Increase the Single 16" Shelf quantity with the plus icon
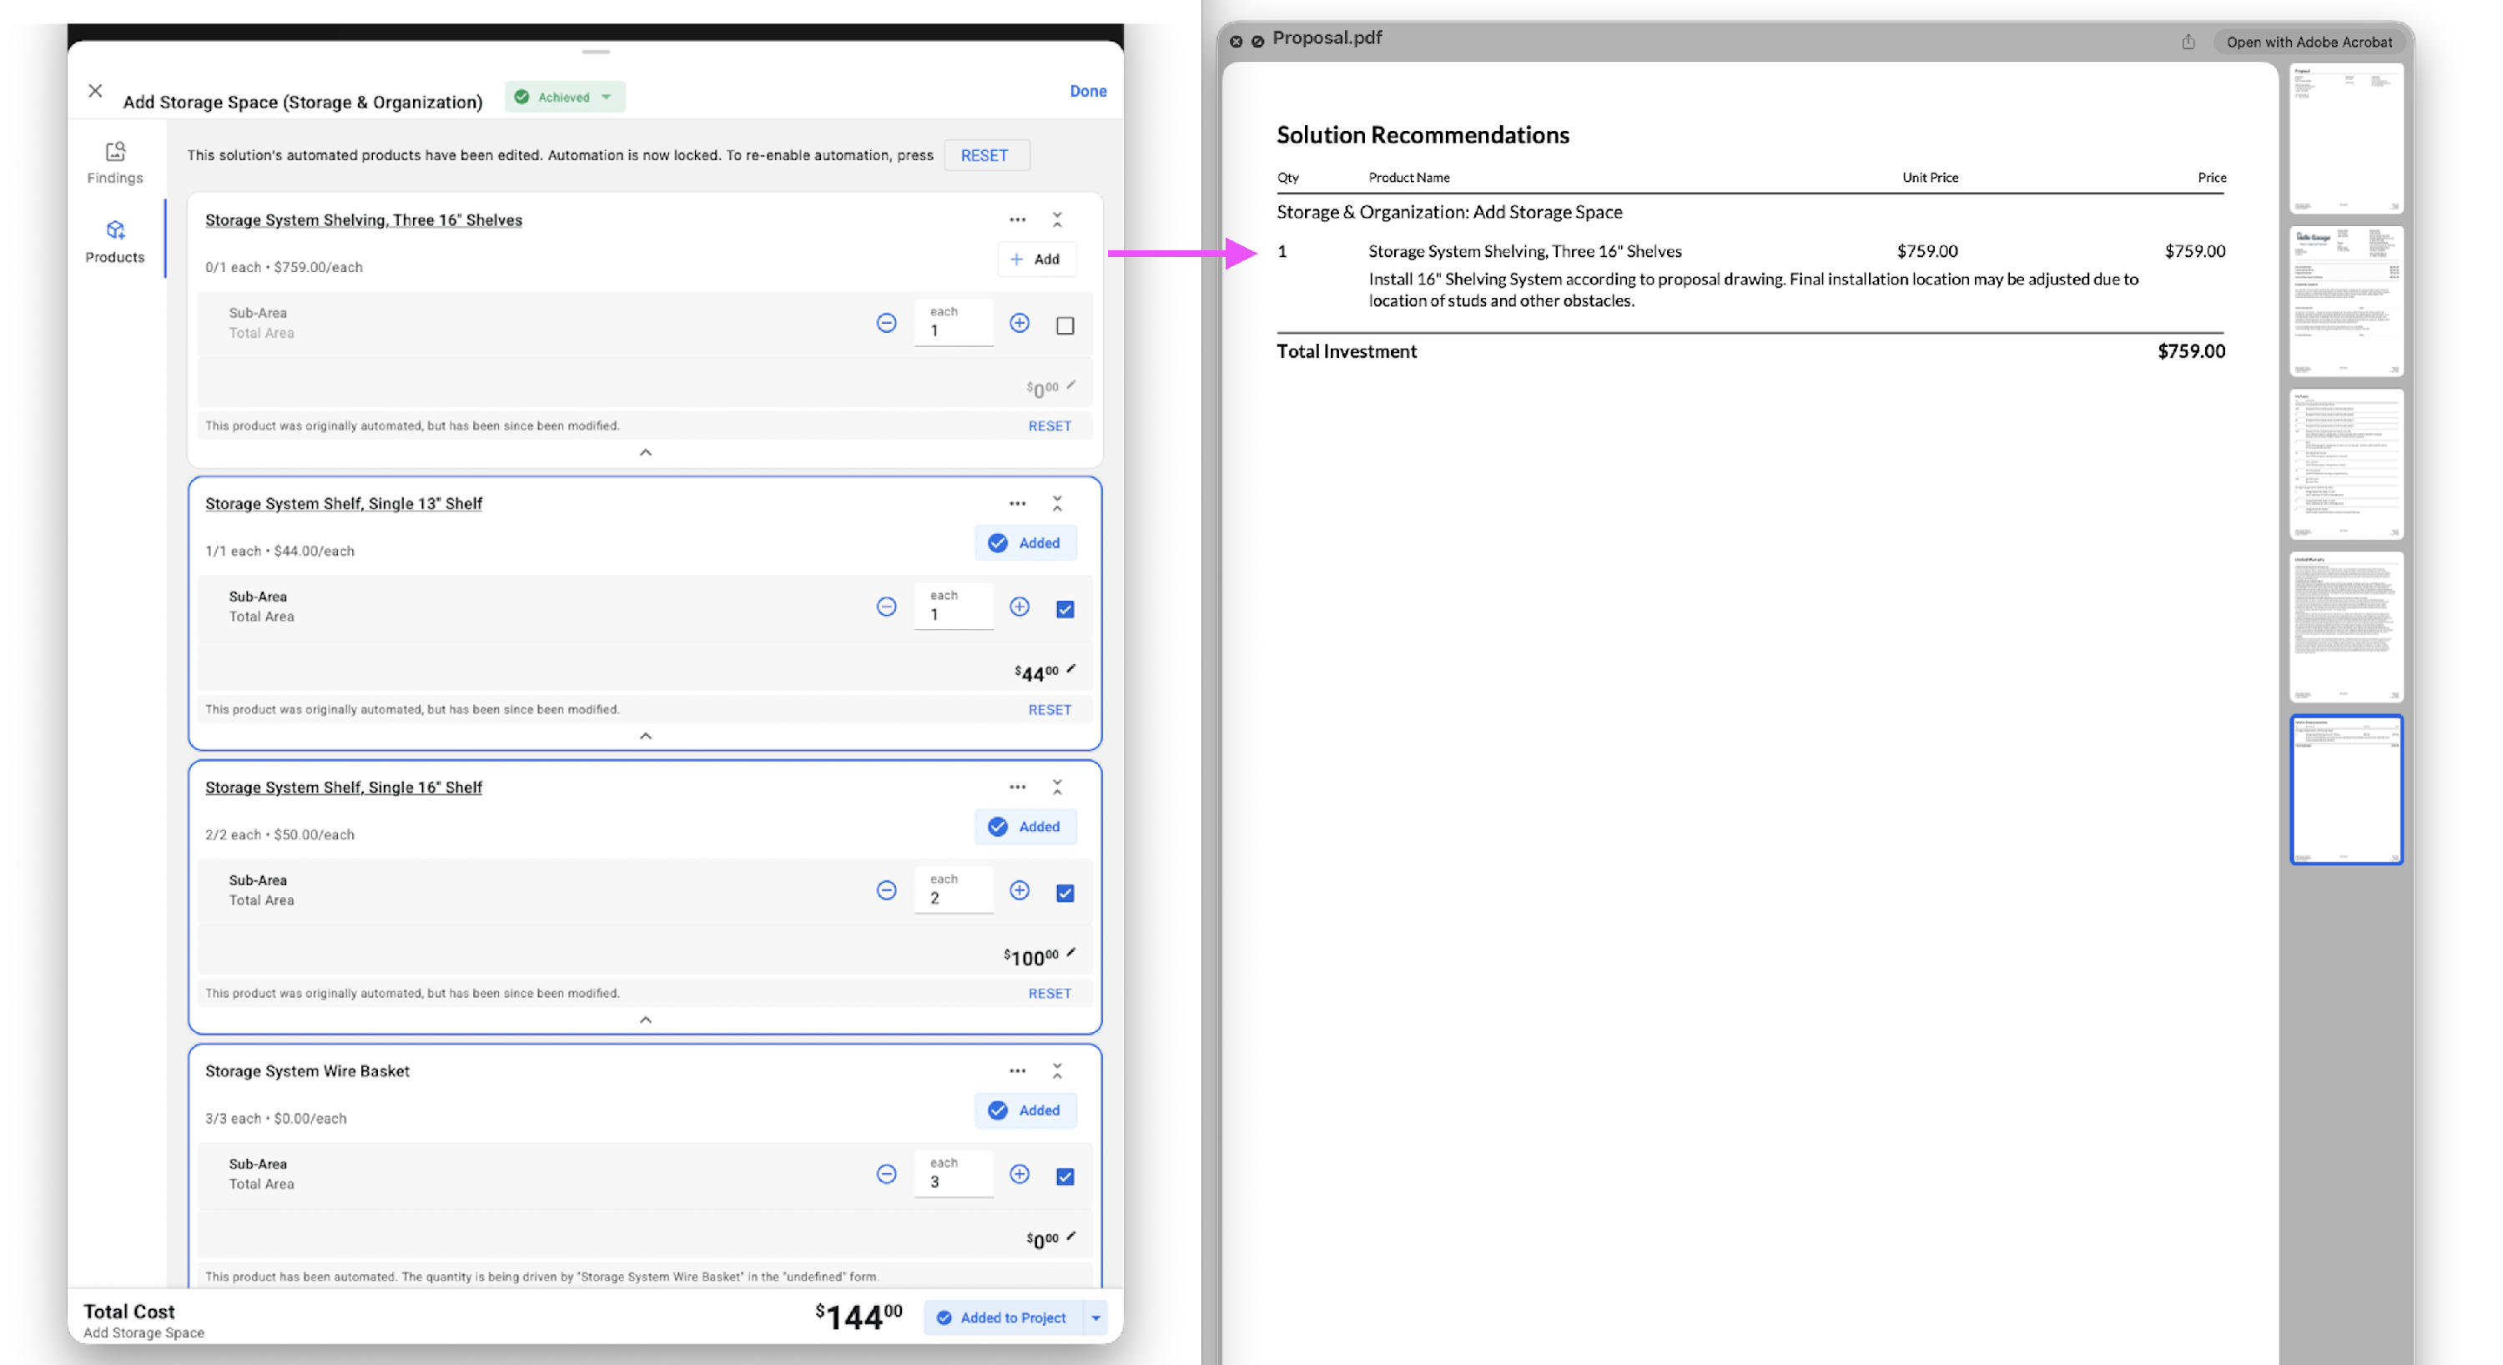The width and height of the screenshot is (2503, 1365). [x=1018, y=890]
